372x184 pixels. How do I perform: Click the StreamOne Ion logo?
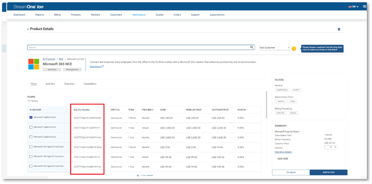(28, 6)
